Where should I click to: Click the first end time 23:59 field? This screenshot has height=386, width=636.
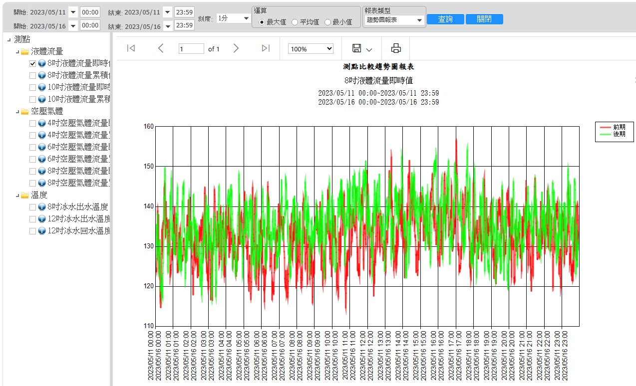pyautogui.click(x=184, y=12)
